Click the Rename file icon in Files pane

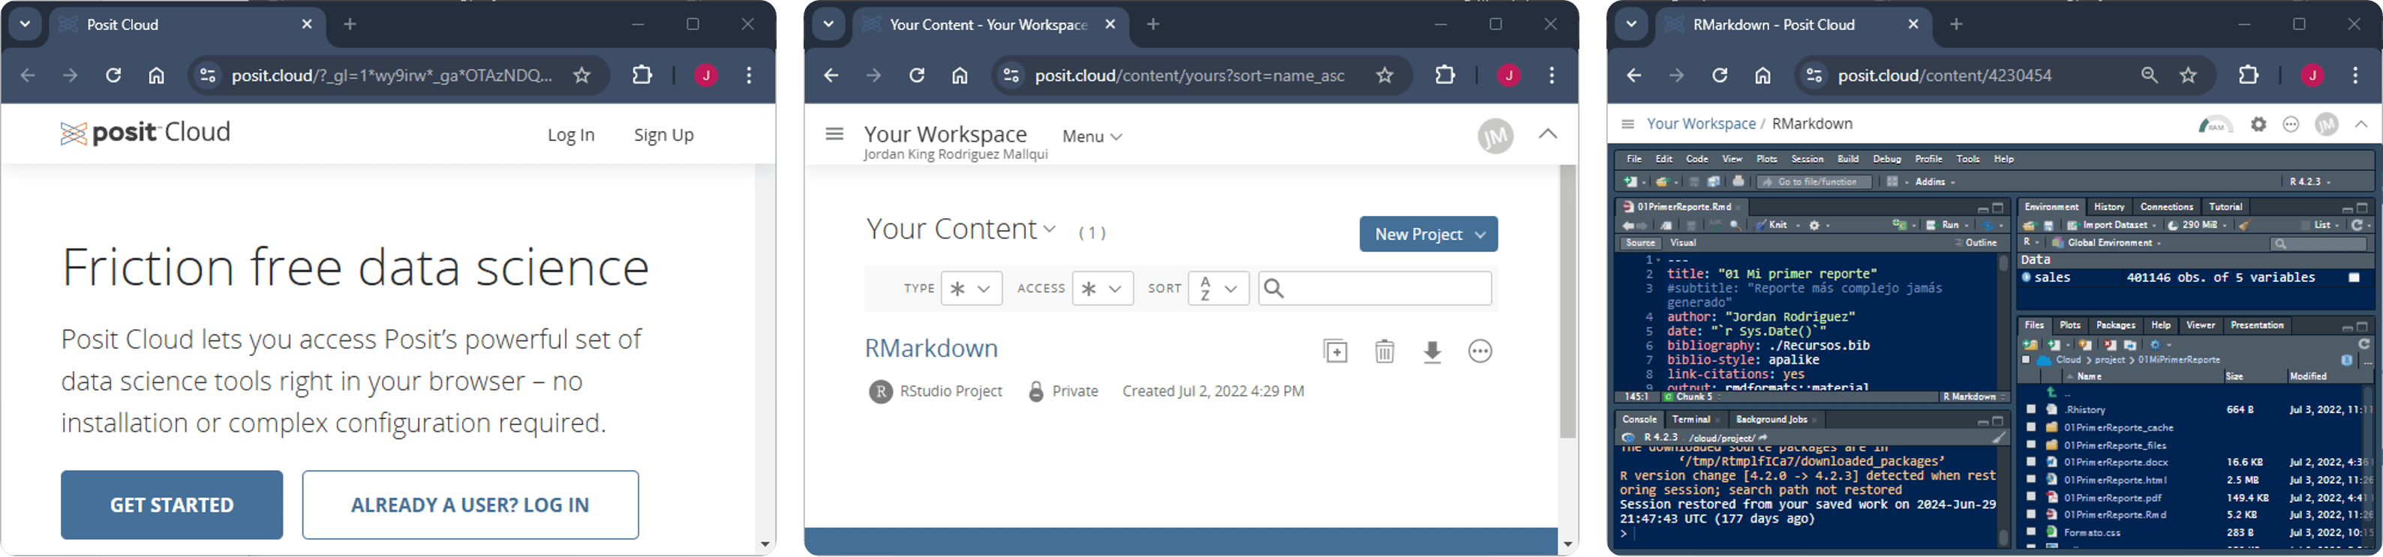2130,345
